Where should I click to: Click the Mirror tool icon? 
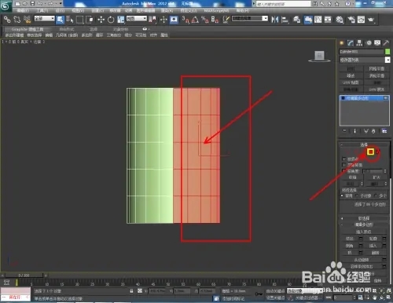pyautogui.click(x=275, y=20)
